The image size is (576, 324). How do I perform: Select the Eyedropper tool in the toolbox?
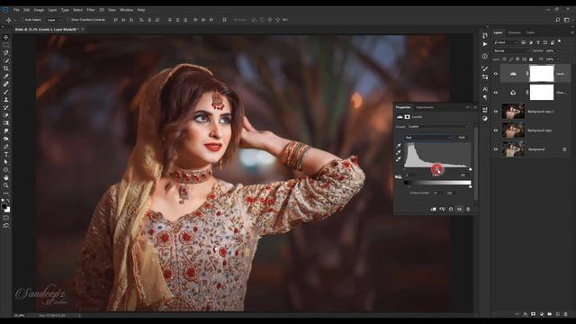point(6,76)
